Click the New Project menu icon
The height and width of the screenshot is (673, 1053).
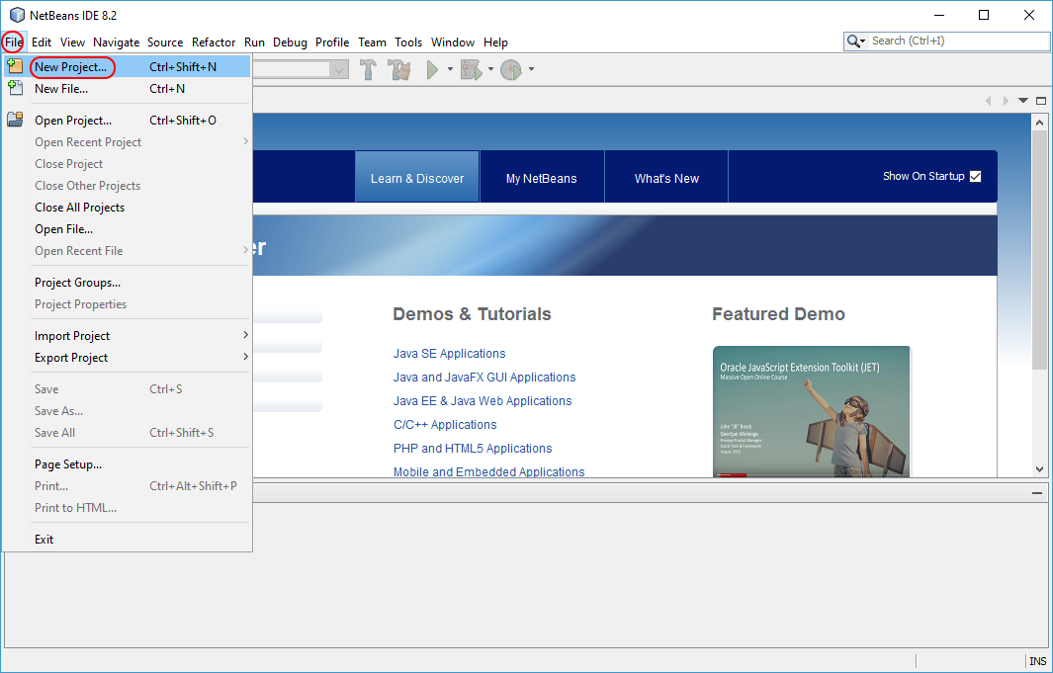15,66
